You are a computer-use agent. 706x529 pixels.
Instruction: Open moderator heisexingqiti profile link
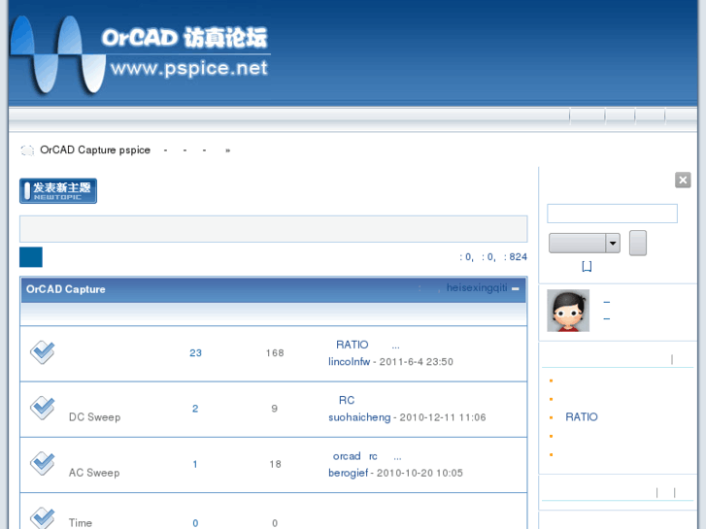(477, 287)
